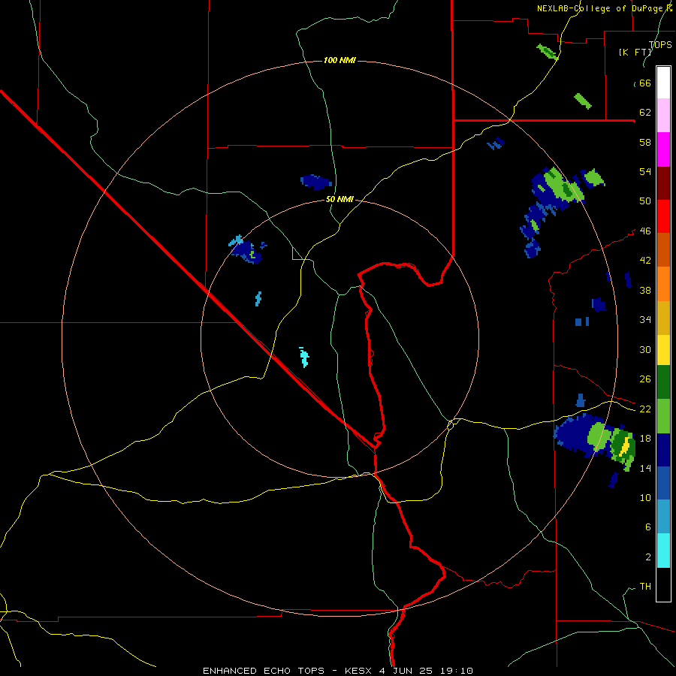Choose the light green legend swatch
The height and width of the screenshot is (676, 676).
(663, 416)
